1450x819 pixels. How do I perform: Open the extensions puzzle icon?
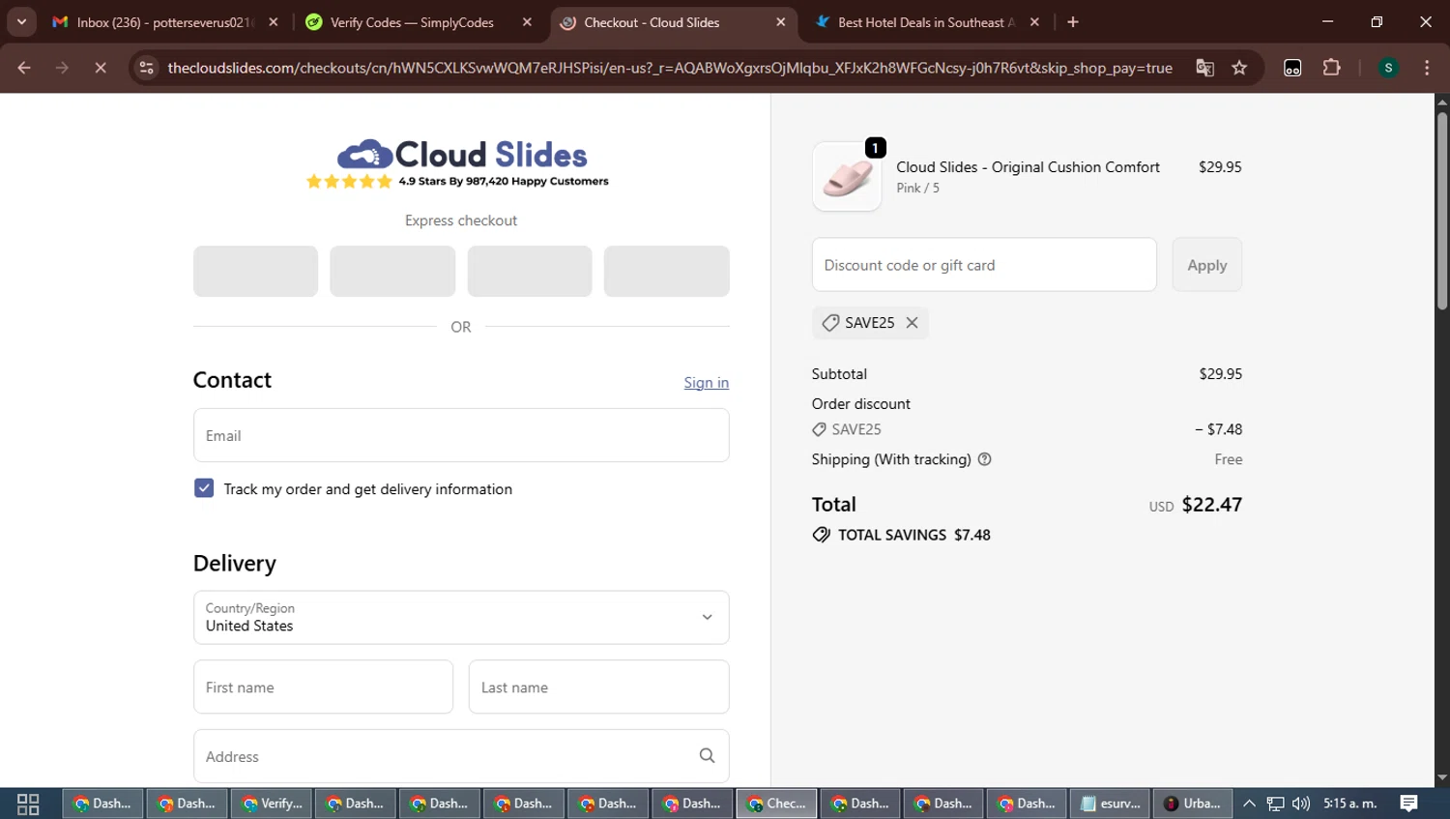pyautogui.click(x=1331, y=68)
